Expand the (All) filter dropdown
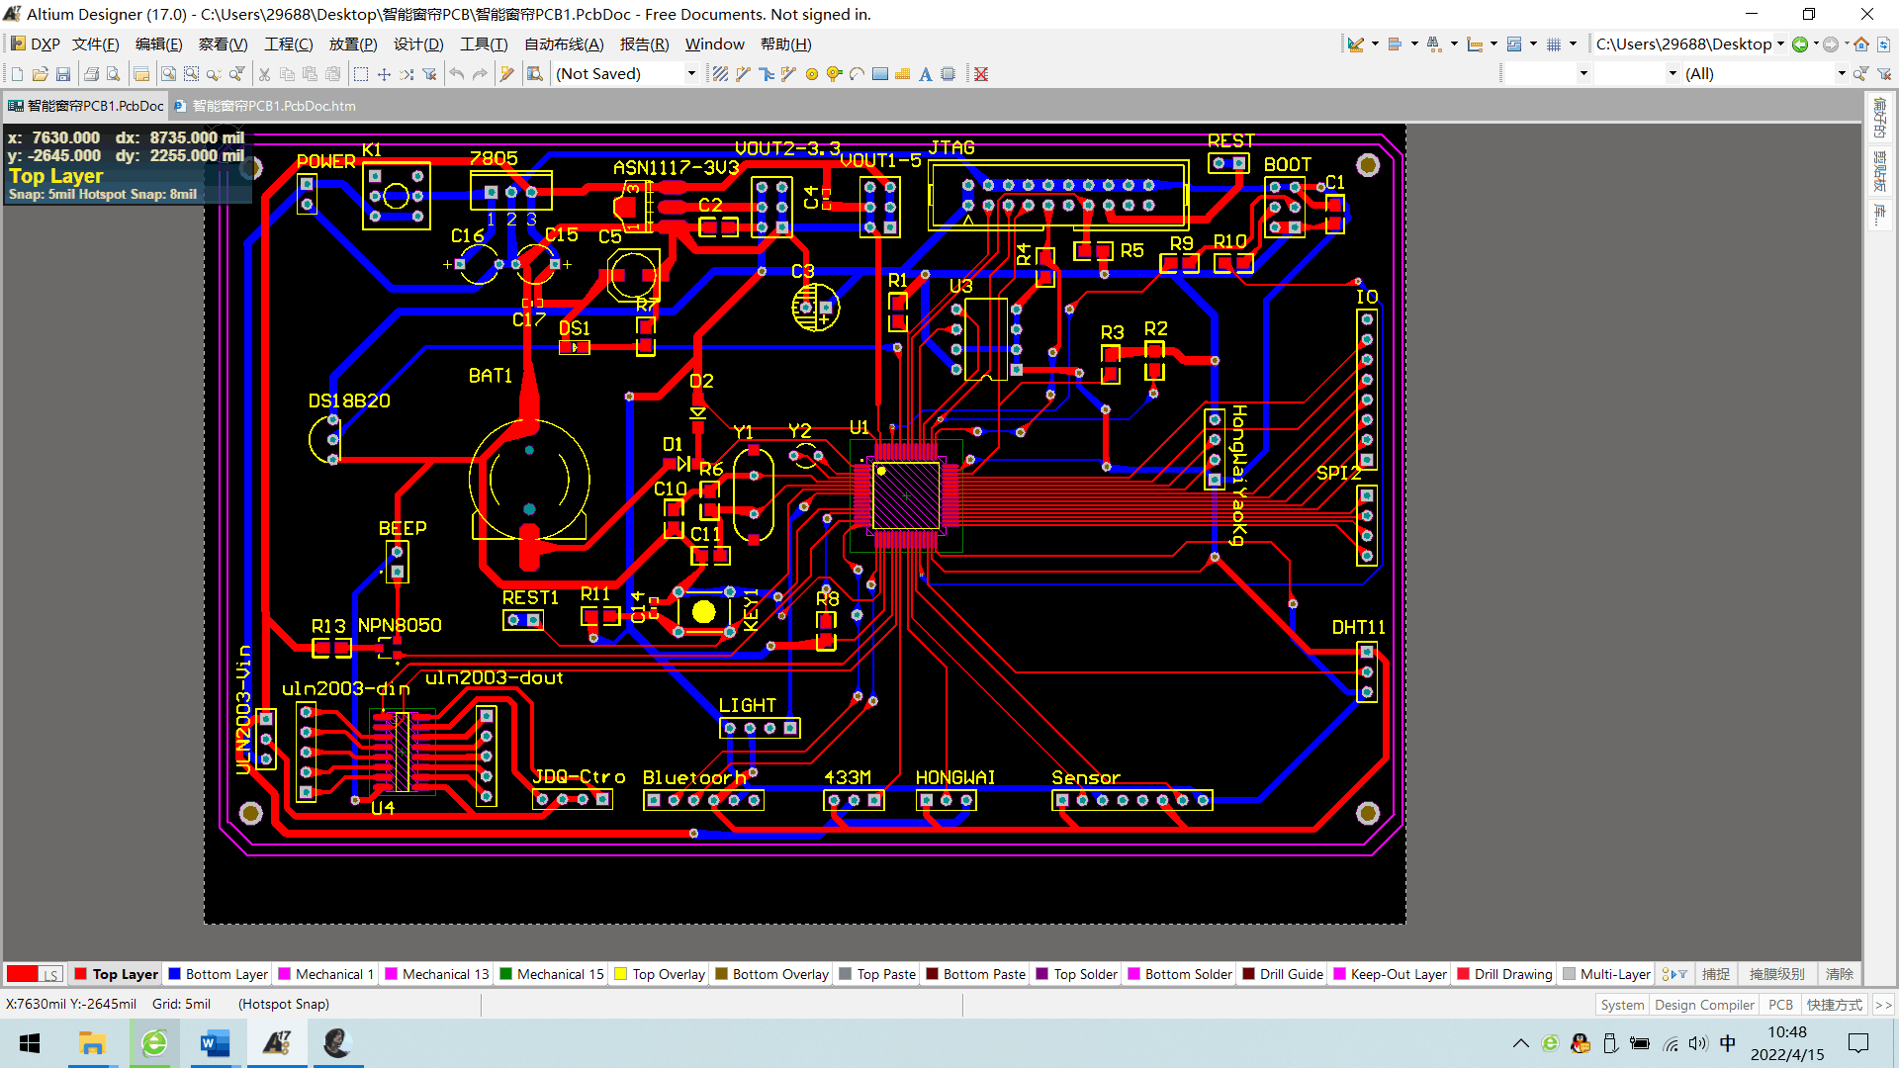Viewport: 1899px width, 1068px height. [x=1841, y=74]
